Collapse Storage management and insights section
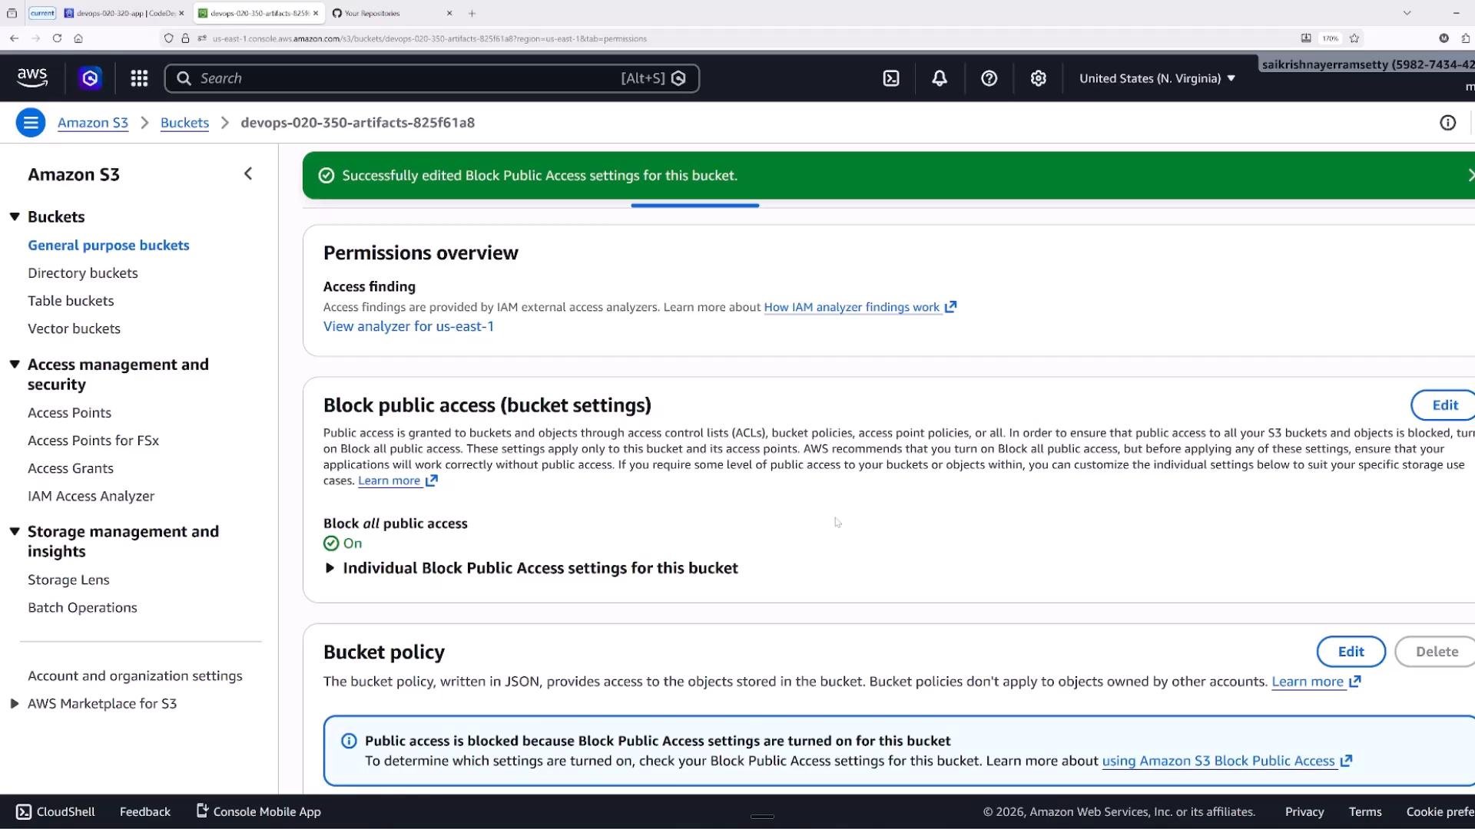Image resolution: width=1475 pixels, height=829 pixels. point(15,532)
